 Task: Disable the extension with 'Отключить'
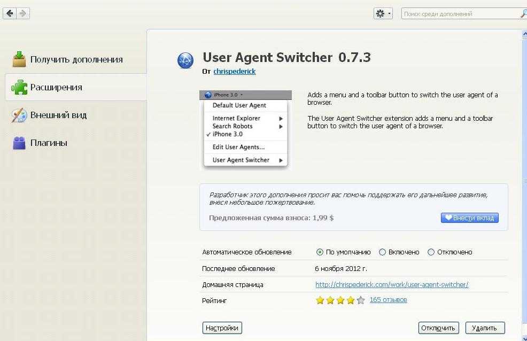(x=438, y=328)
